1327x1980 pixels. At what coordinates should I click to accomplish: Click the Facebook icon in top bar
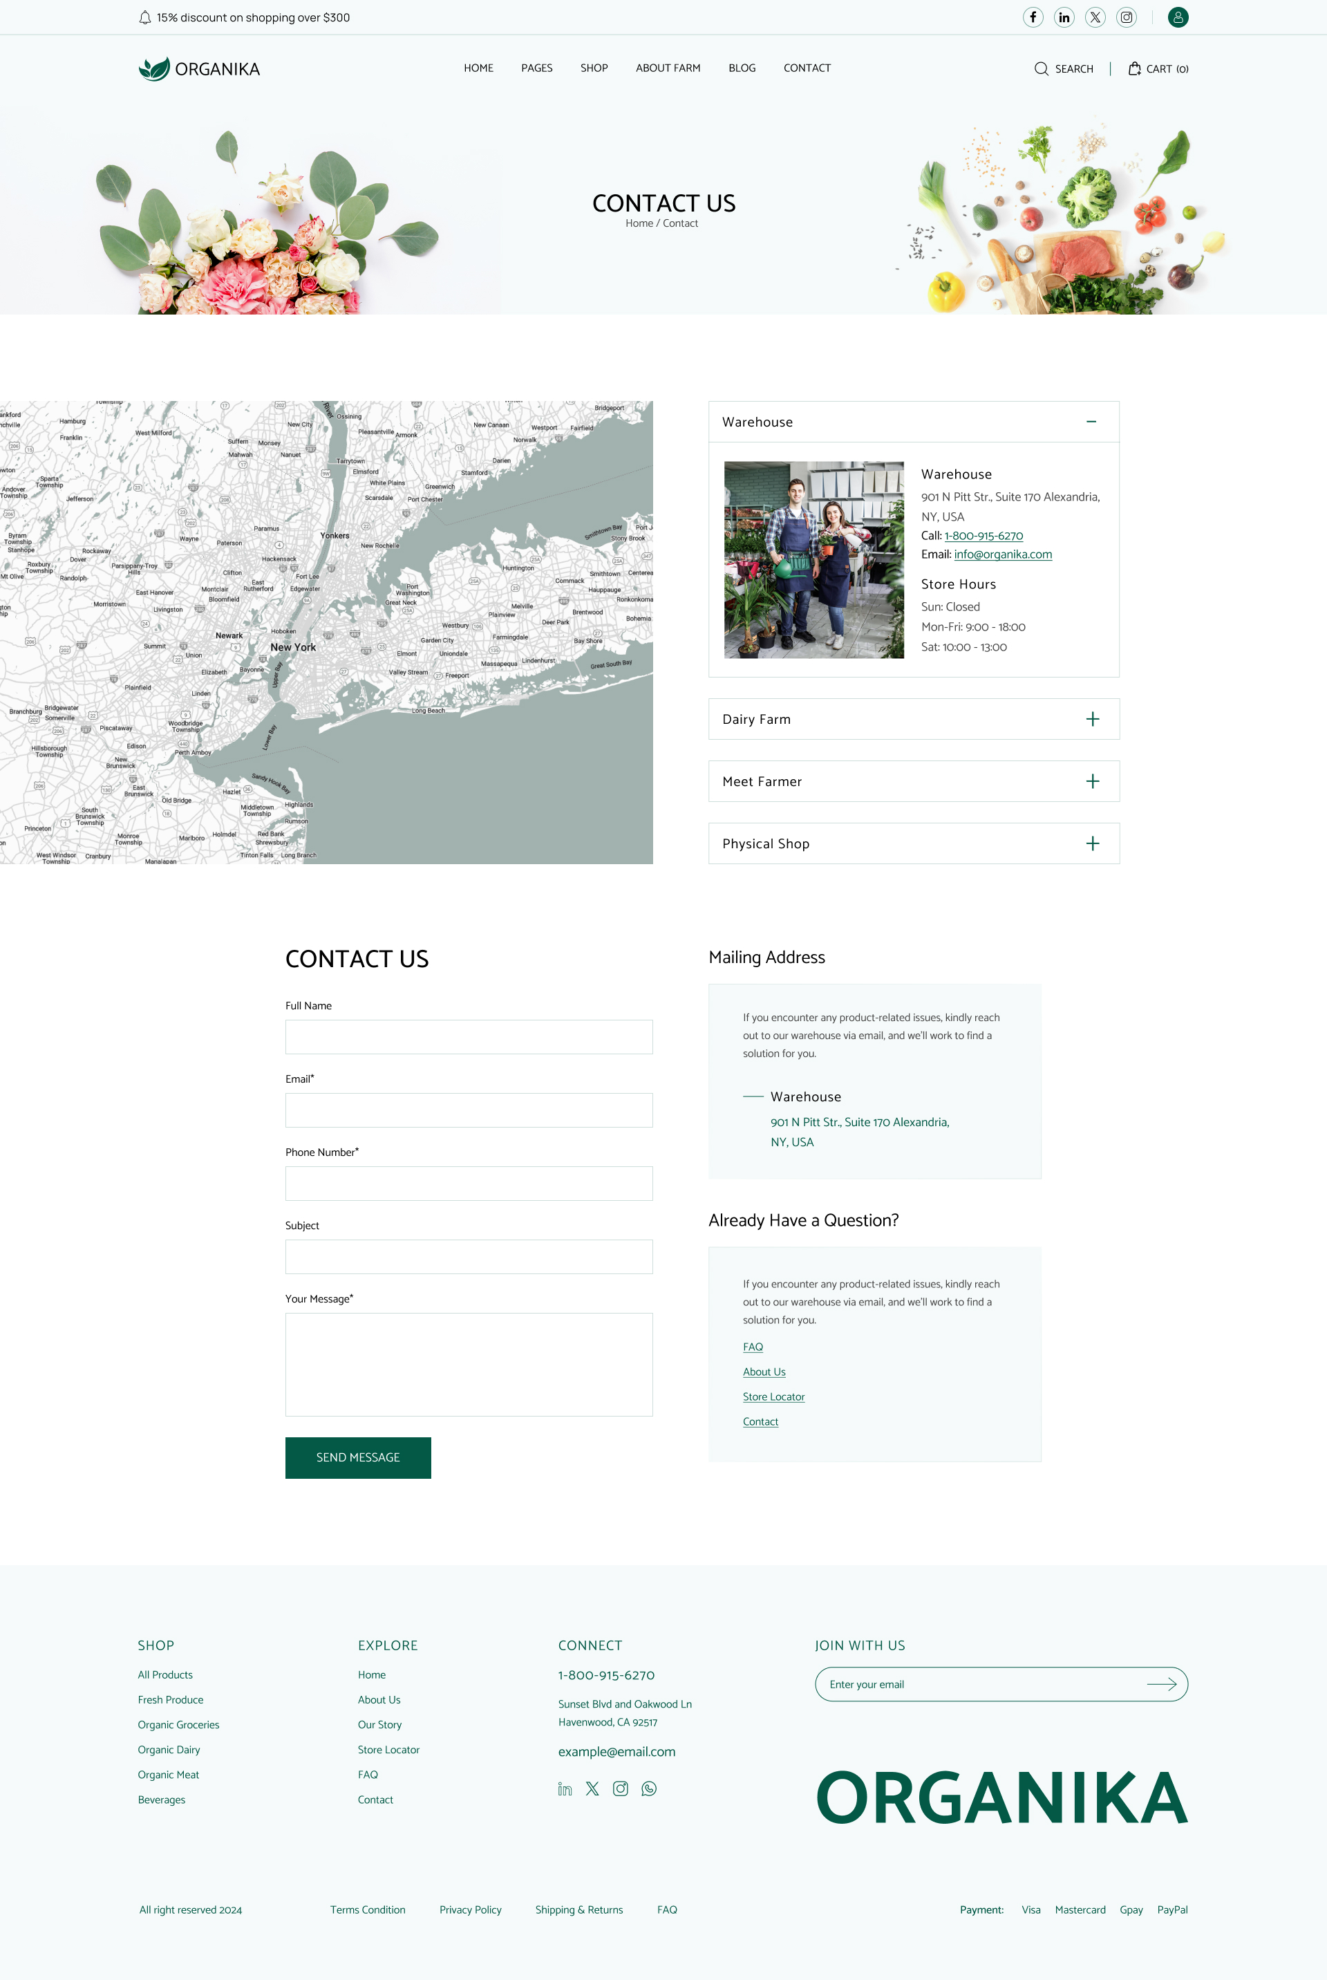pos(1033,17)
